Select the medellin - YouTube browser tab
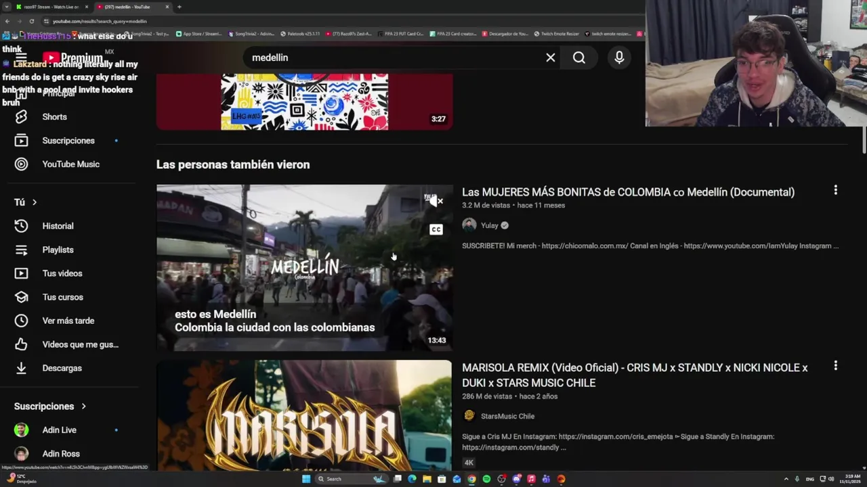 click(132, 7)
